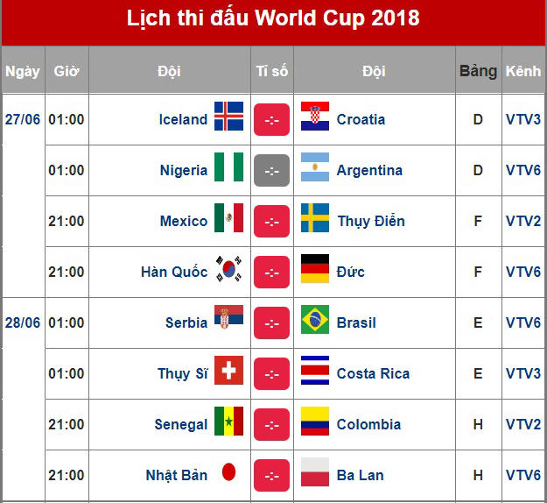Viewport: 547px width, 503px height.
Task: Click the Senegal flag icon
Action: click(x=228, y=423)
